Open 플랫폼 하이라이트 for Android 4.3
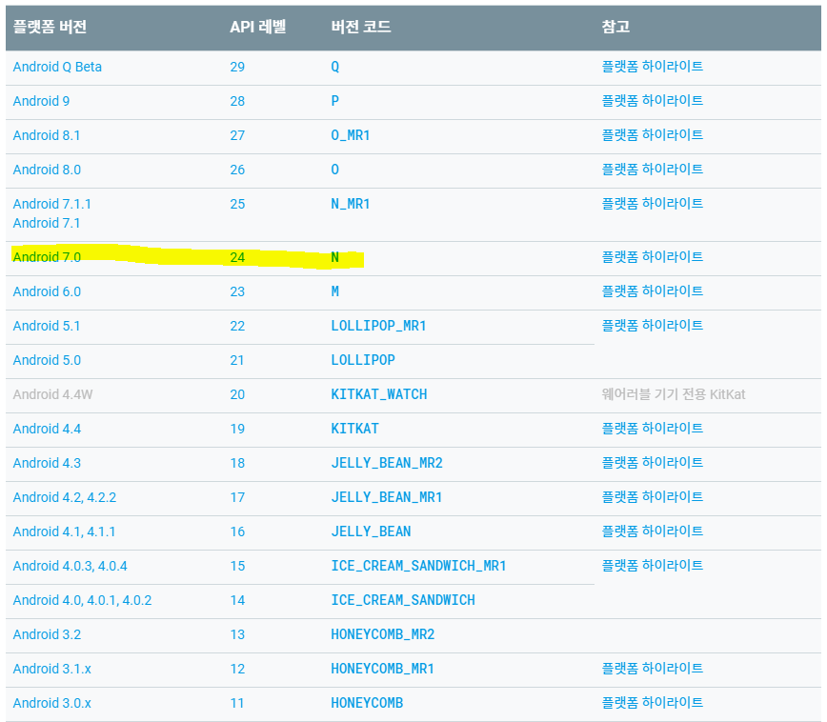 coord(653,463)
